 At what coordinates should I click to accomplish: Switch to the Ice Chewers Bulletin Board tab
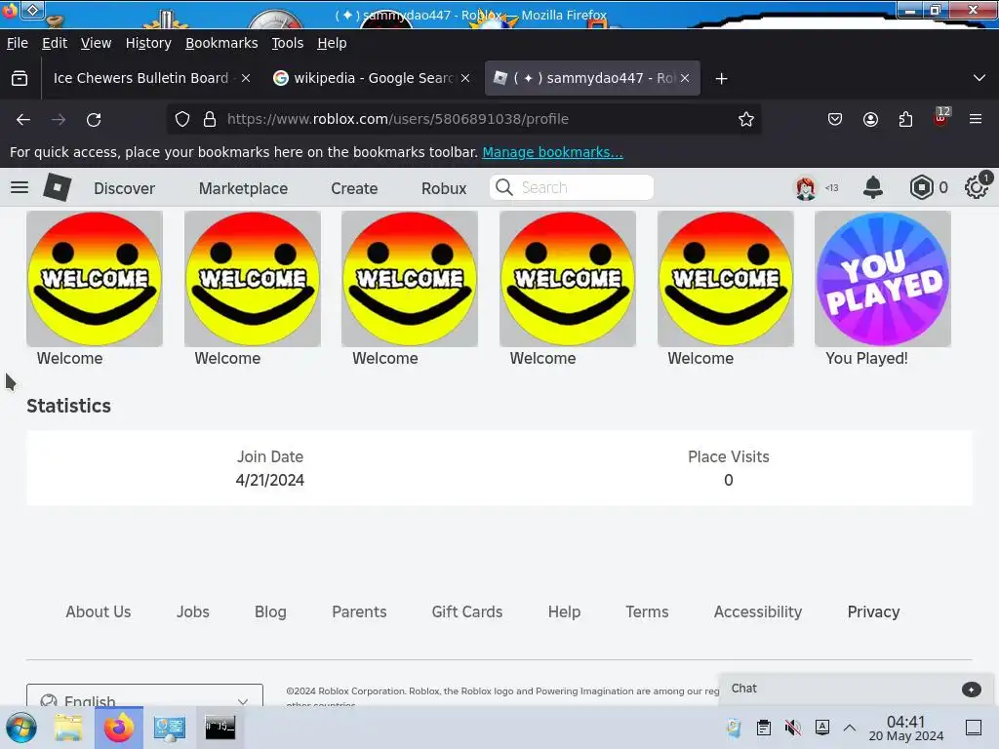pos(140,78)
